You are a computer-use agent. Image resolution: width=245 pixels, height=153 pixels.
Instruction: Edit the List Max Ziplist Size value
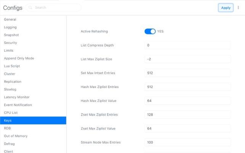coord(187,59)
